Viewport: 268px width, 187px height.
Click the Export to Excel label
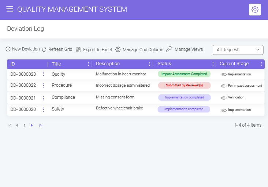click(97, 50)
